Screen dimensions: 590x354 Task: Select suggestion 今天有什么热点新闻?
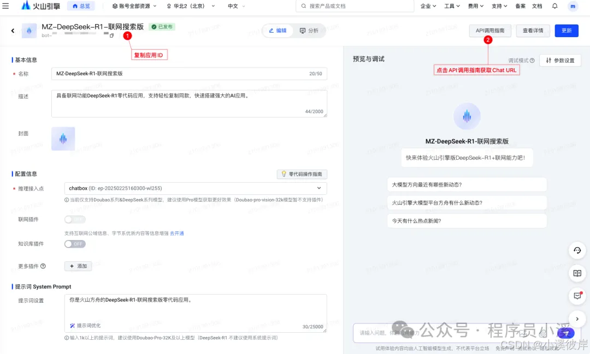pos(467,220)
